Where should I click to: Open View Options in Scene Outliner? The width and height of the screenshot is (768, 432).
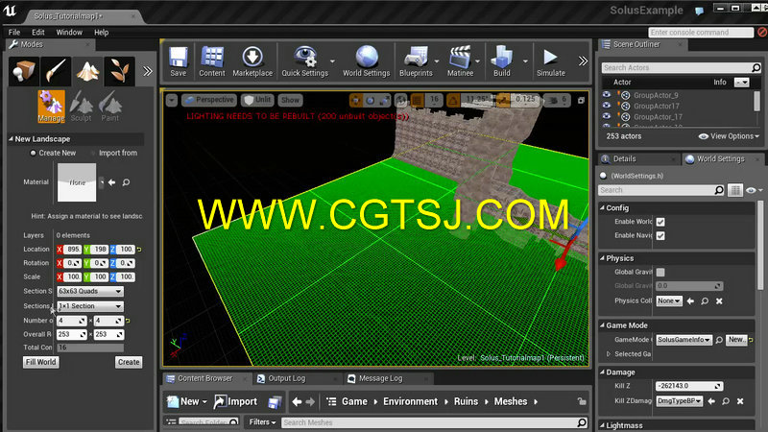(x=729, y=136)
